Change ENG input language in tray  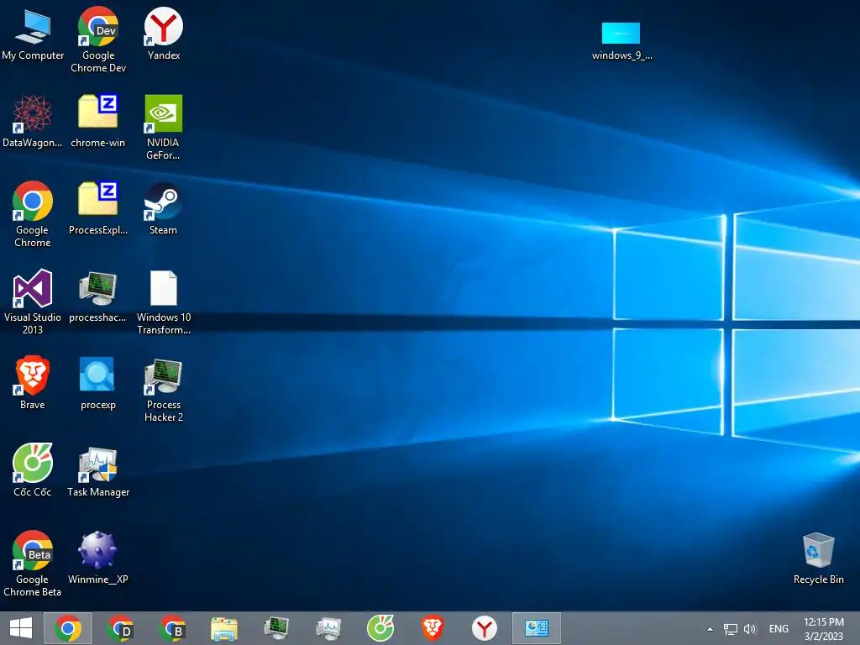point(779,629)
